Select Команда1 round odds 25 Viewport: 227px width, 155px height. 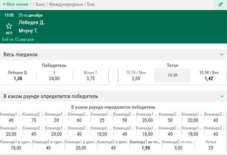tap(102, 117)
